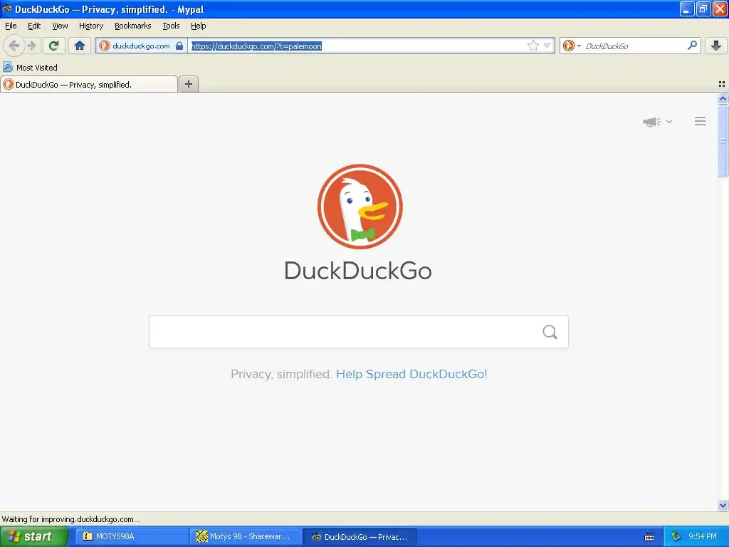Image resolution: width=729 pixels, height=547 pixels.
Task: Bookmark this page with the star icon
Action: pyautogui.click(x=533, y=46)
